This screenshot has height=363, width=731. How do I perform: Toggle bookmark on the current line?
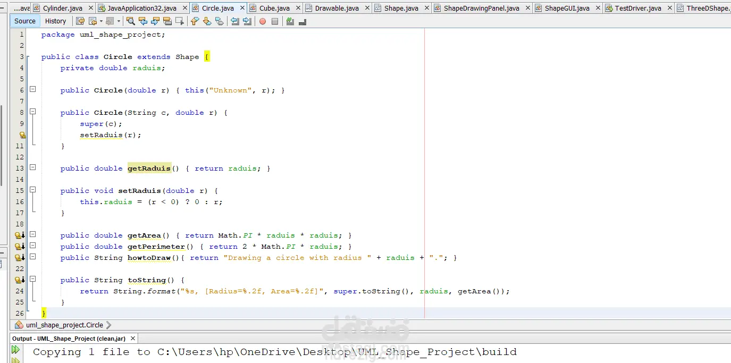point(219,21)
